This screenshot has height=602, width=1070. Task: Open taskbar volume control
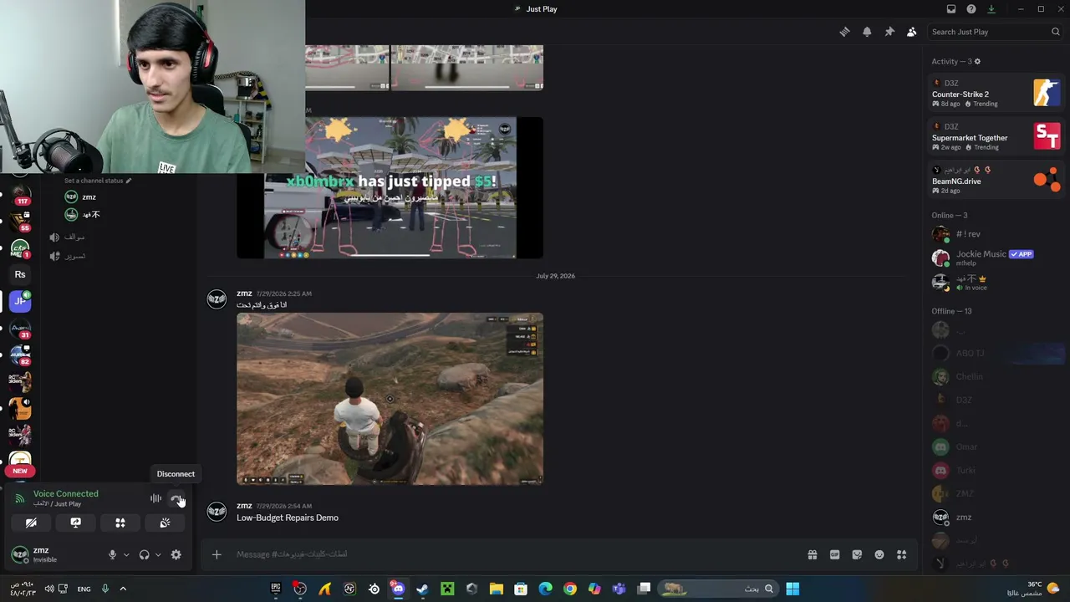(49, 589)
